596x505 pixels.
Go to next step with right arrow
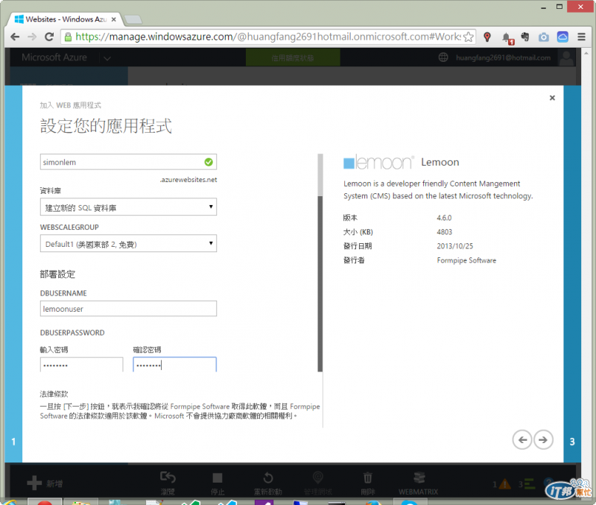pyautogui.click(x=543, y=440)
